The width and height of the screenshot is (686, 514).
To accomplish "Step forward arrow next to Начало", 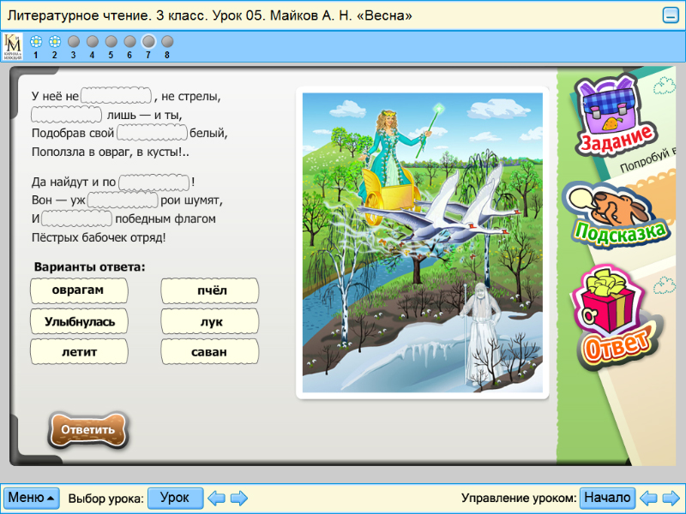I will (x=671, y=498).
